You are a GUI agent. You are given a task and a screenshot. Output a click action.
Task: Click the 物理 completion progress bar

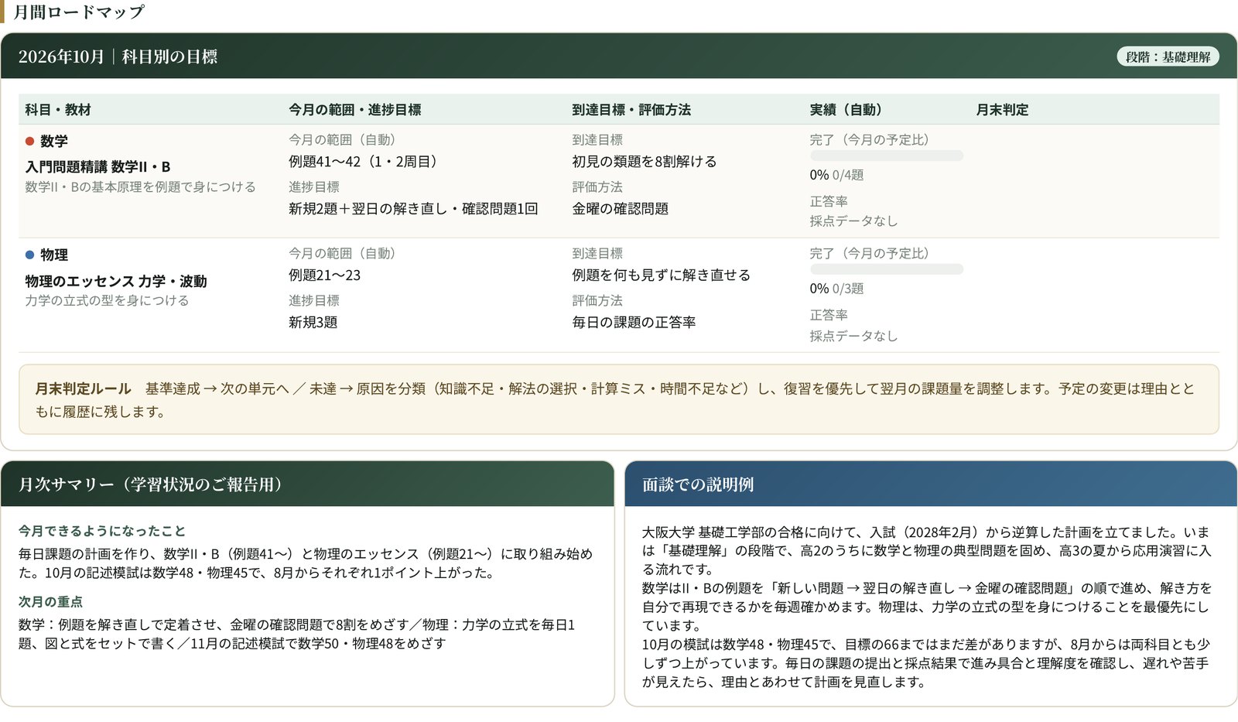pyautogui.click(x=886, y=269)
